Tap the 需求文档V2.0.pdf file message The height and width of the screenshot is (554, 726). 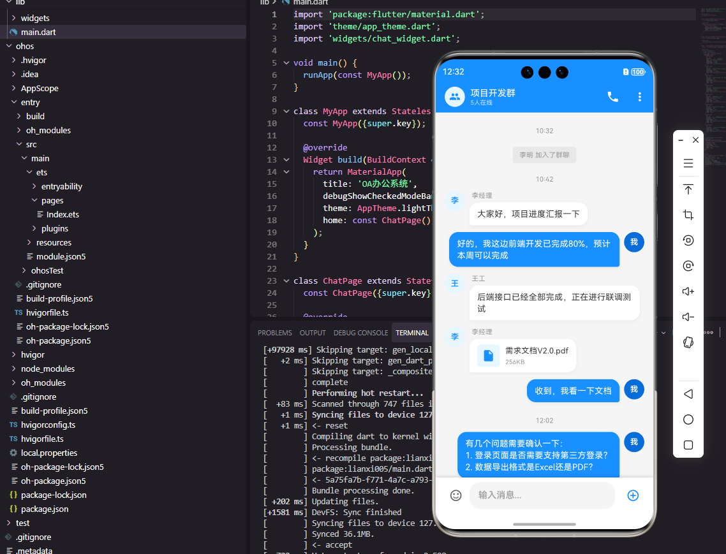pos(522,356)
